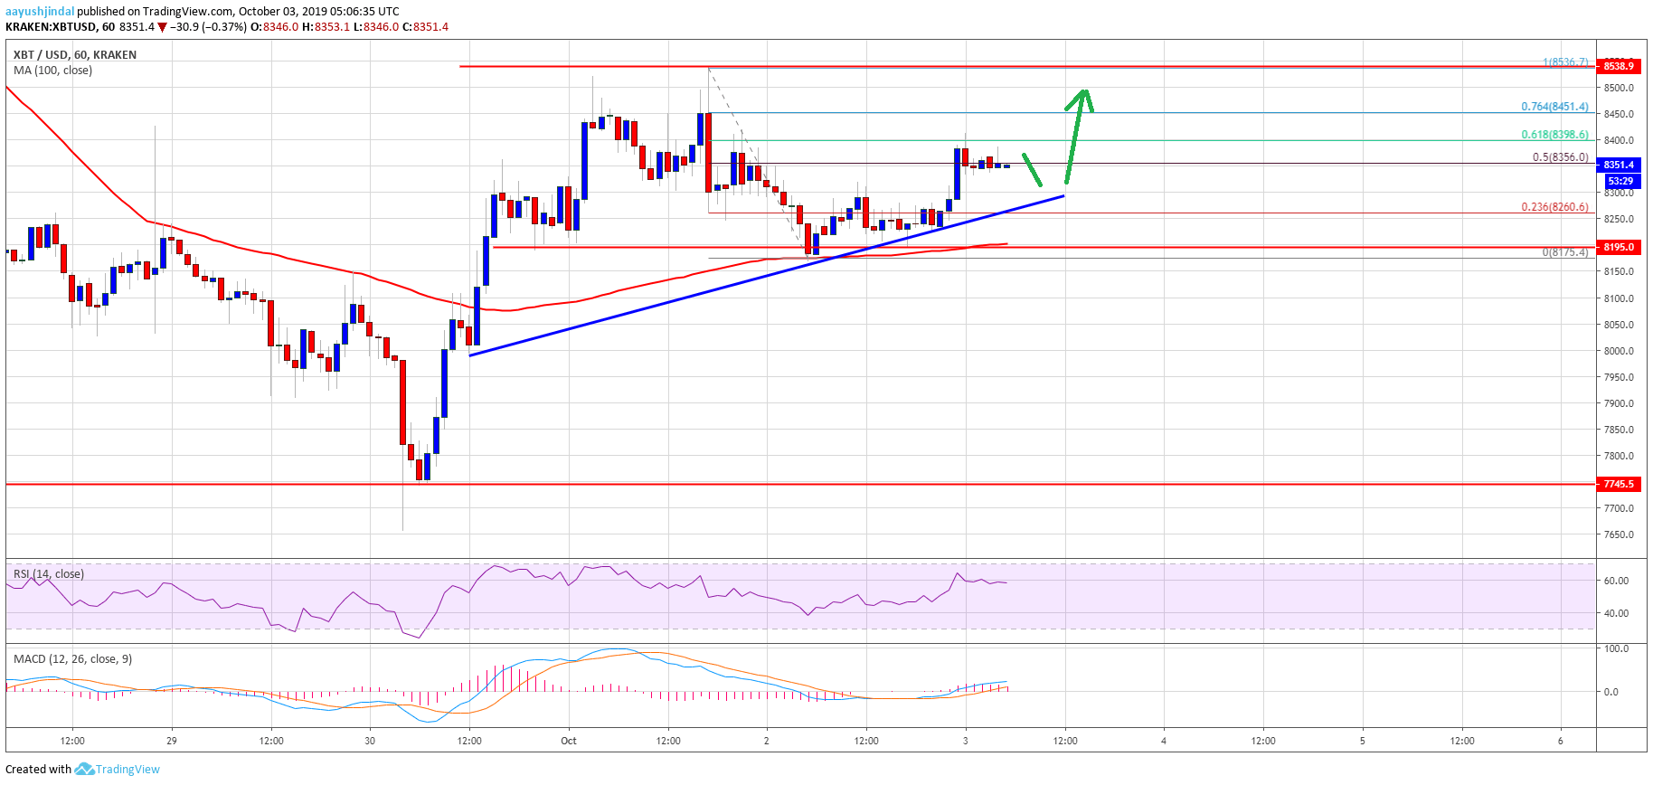
Task: Click the MACD (12, 26, close, 9) label
Action: 72,658
